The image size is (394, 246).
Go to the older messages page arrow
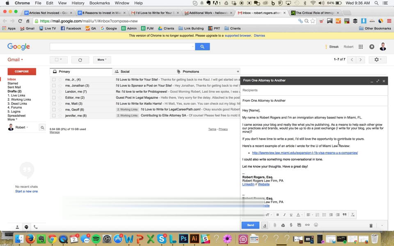tap(360, 60)
